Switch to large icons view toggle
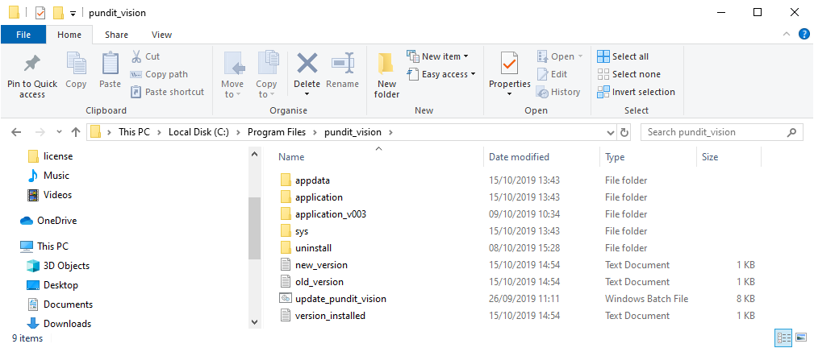814x348 pixels. coord(800,338)
